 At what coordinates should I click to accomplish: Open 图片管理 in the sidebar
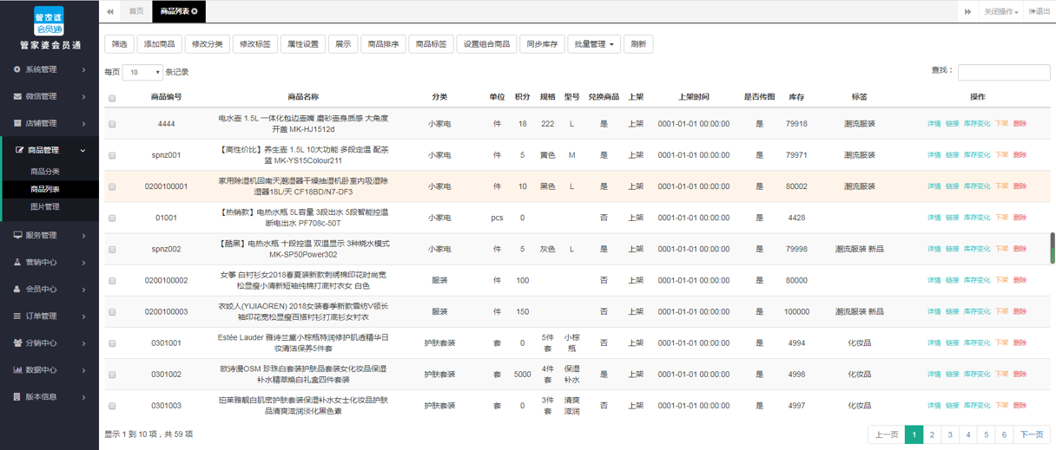[45, 207]
